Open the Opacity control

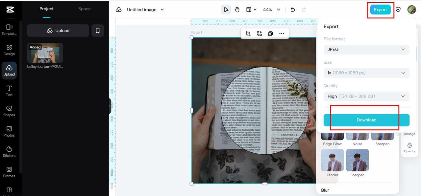(409, 147)
